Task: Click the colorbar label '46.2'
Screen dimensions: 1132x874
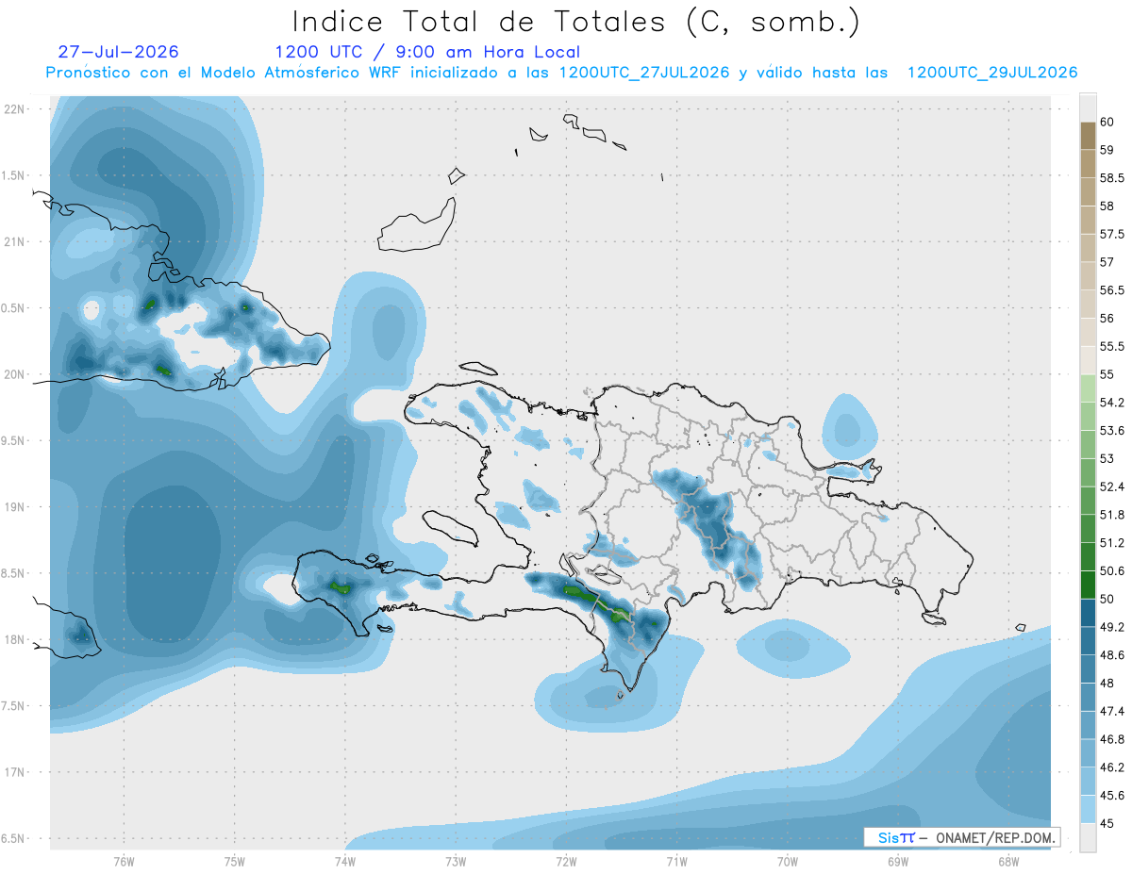Action: click(1112, 767)
